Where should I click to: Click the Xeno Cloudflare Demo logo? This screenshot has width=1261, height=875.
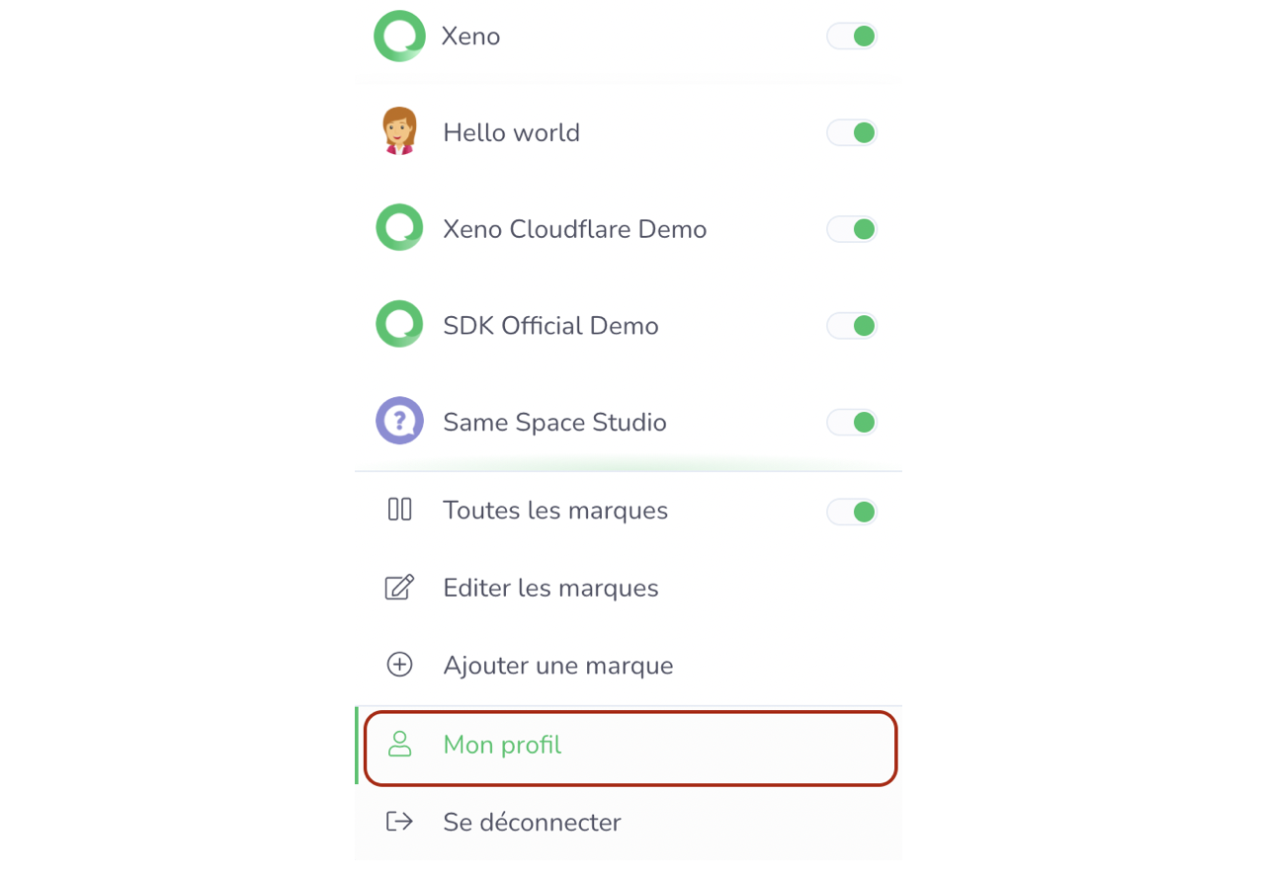(399, 228)
